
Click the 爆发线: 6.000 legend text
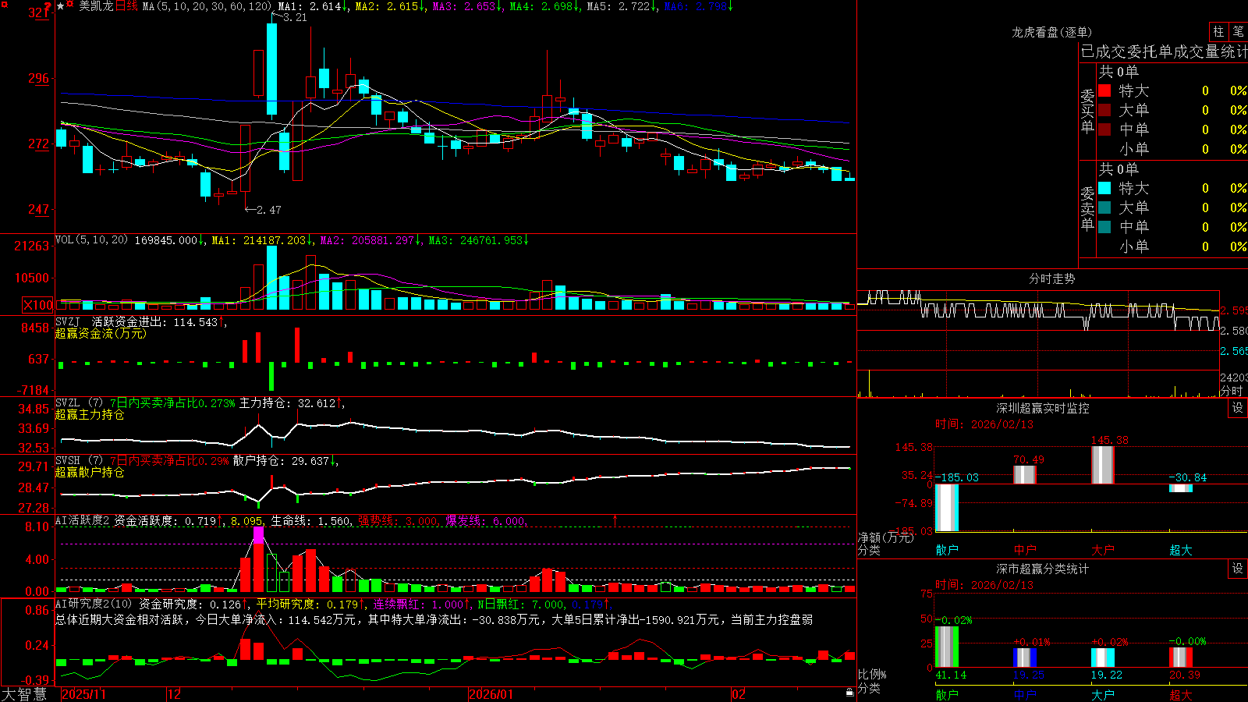(x=485, y=521)
